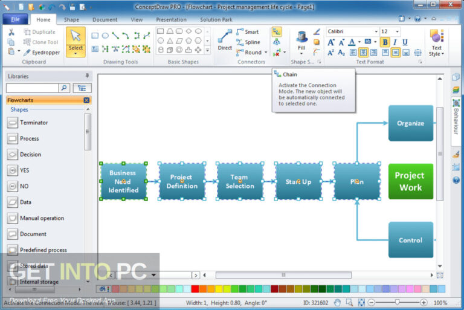
Task: Select the Ellipse drawing tool
Action: point(105,36)
